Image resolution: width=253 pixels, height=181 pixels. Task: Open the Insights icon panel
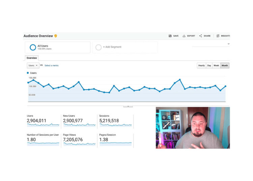pos(218,36)
